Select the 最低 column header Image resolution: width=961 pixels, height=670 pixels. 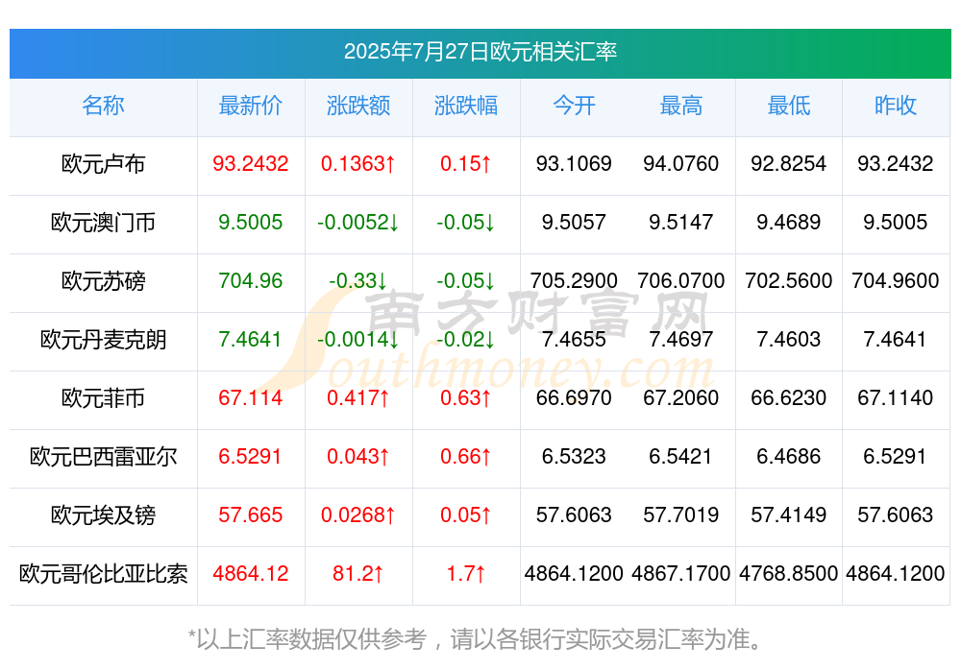pos(789,106)
